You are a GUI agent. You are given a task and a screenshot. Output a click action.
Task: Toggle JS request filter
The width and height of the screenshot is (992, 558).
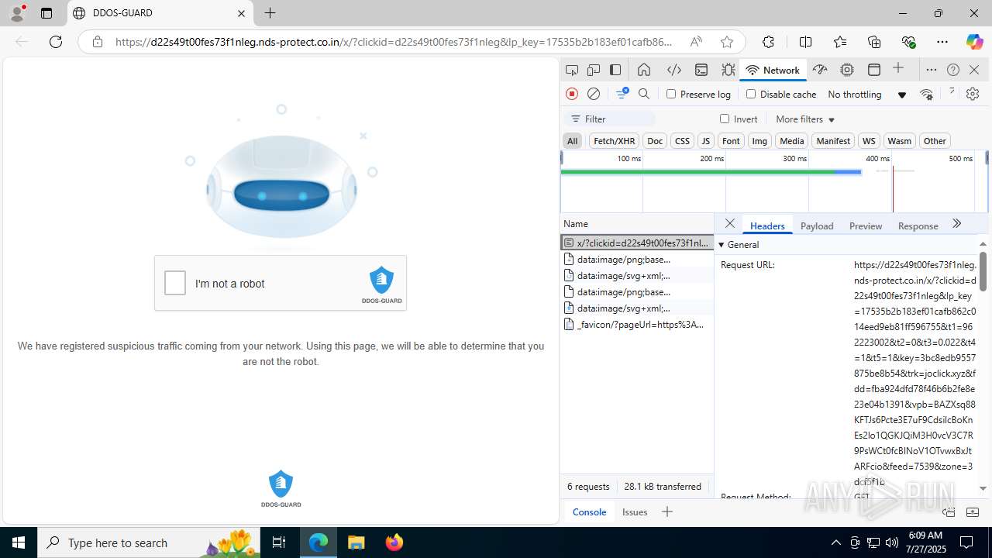pyautogui.click(x=705, y=140)
